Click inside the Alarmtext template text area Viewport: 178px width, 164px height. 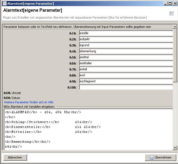click(88, 128)
